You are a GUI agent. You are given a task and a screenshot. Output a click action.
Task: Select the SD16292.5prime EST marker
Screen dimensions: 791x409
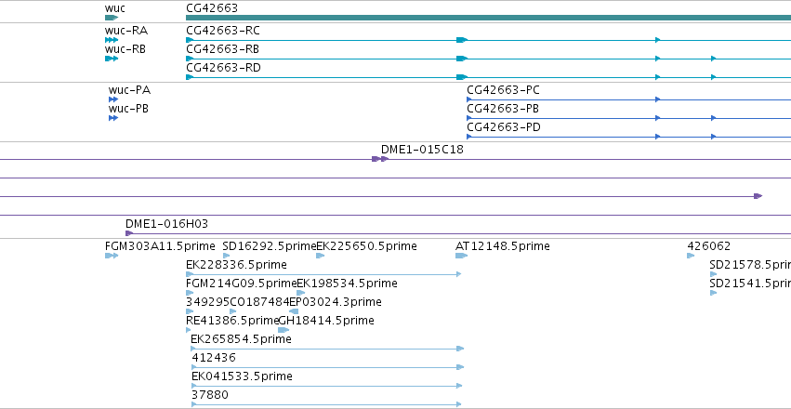226,256
